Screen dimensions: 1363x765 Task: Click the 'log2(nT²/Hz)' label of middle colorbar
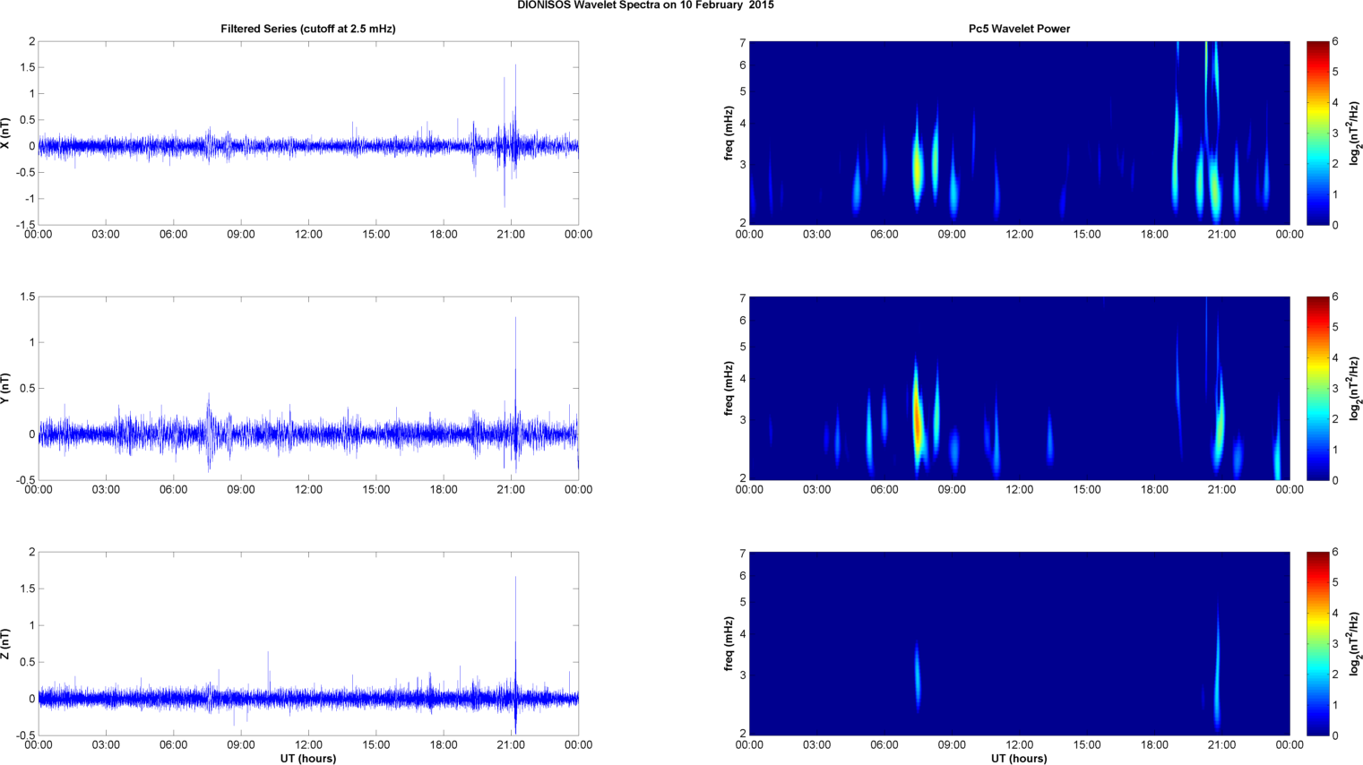tap(1355, 388)
